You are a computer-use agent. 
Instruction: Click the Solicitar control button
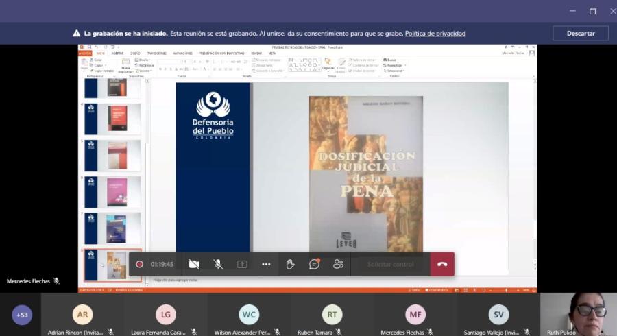pos(390,264)
